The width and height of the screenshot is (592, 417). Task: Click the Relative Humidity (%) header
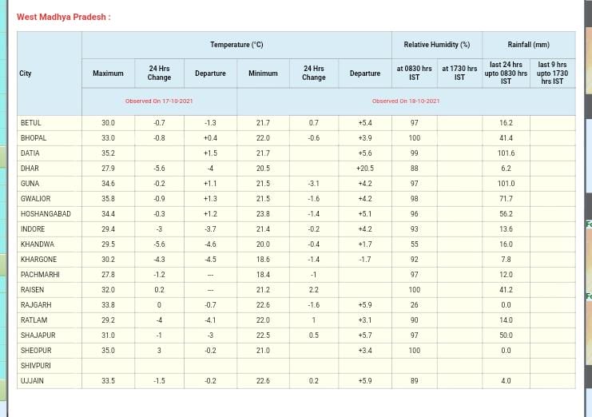(x=437, y=45)
